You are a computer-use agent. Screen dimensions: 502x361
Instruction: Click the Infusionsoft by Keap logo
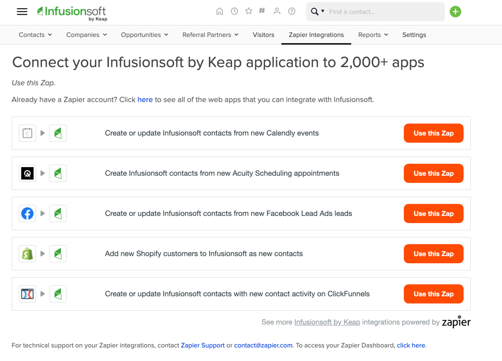pyautogui.click(x=72, y=13)
